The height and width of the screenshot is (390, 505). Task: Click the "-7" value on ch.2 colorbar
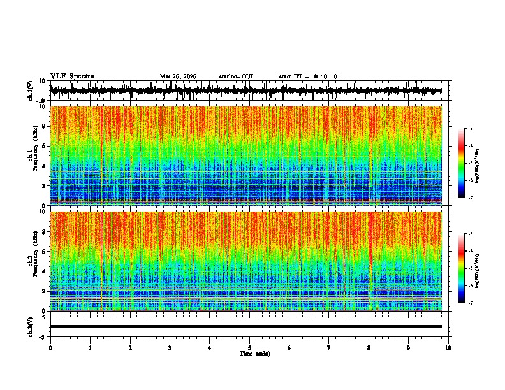click(x=470, y=303)
